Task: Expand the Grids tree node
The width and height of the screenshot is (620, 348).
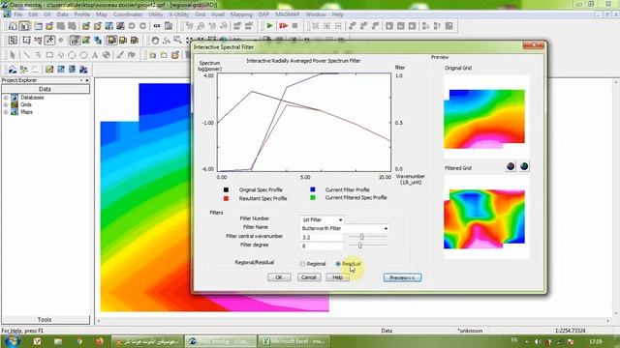Action: [x=6, y=105]
